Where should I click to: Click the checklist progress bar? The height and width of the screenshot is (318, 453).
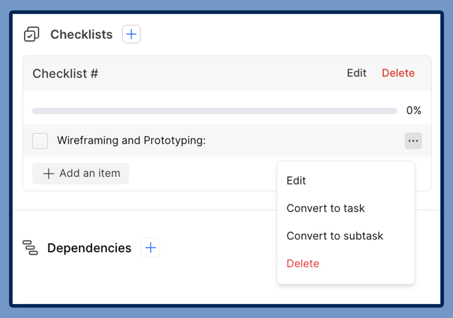click(214, 111)
